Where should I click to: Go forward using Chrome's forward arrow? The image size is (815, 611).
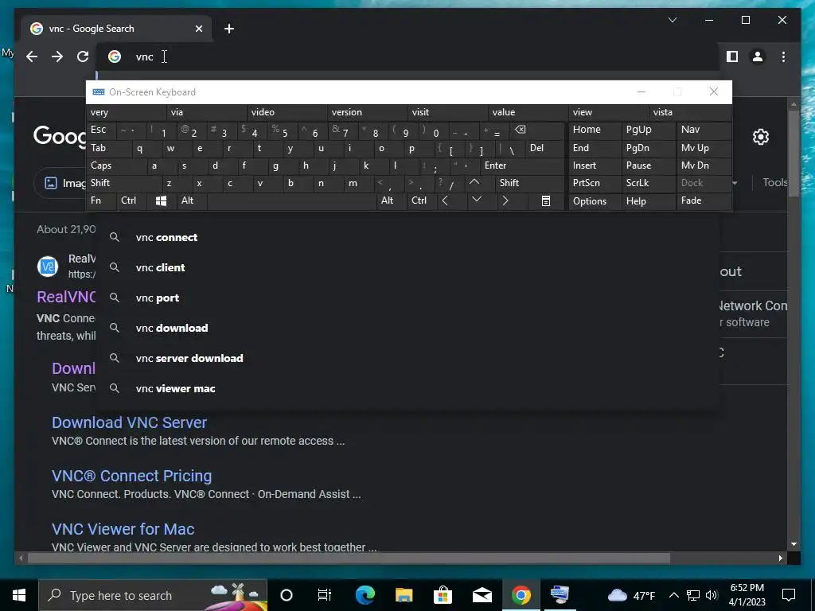click(x=57, y=56)
